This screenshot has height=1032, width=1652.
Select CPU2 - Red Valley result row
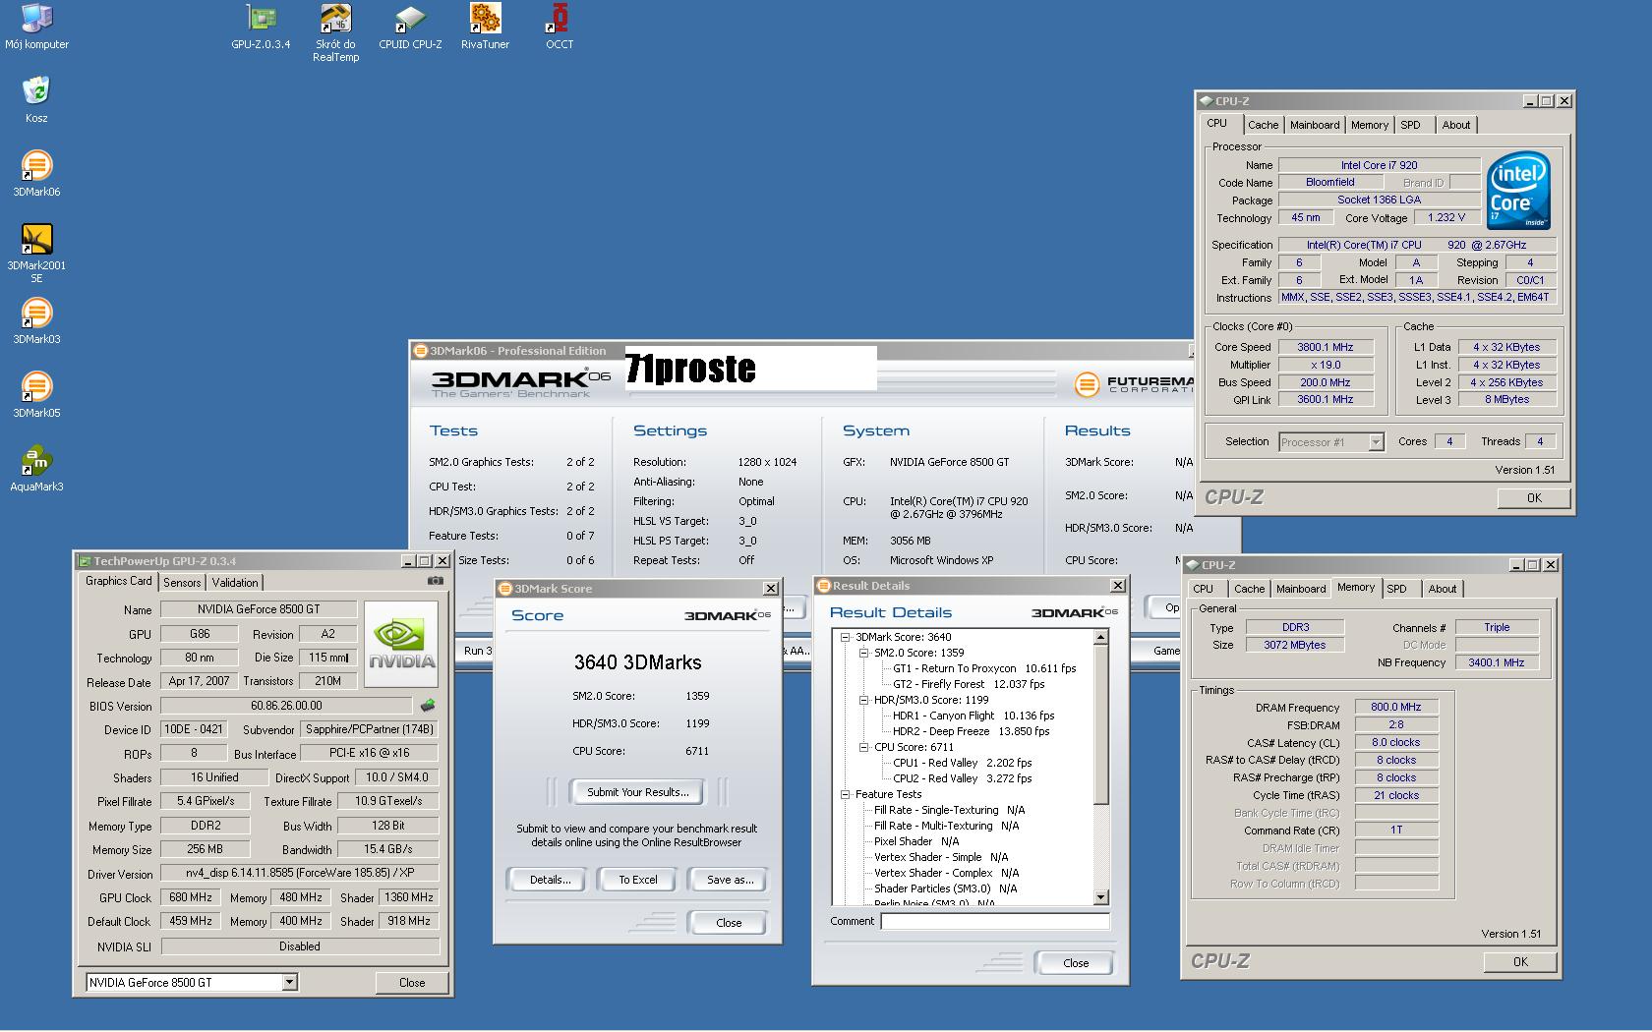click(962, 778)
